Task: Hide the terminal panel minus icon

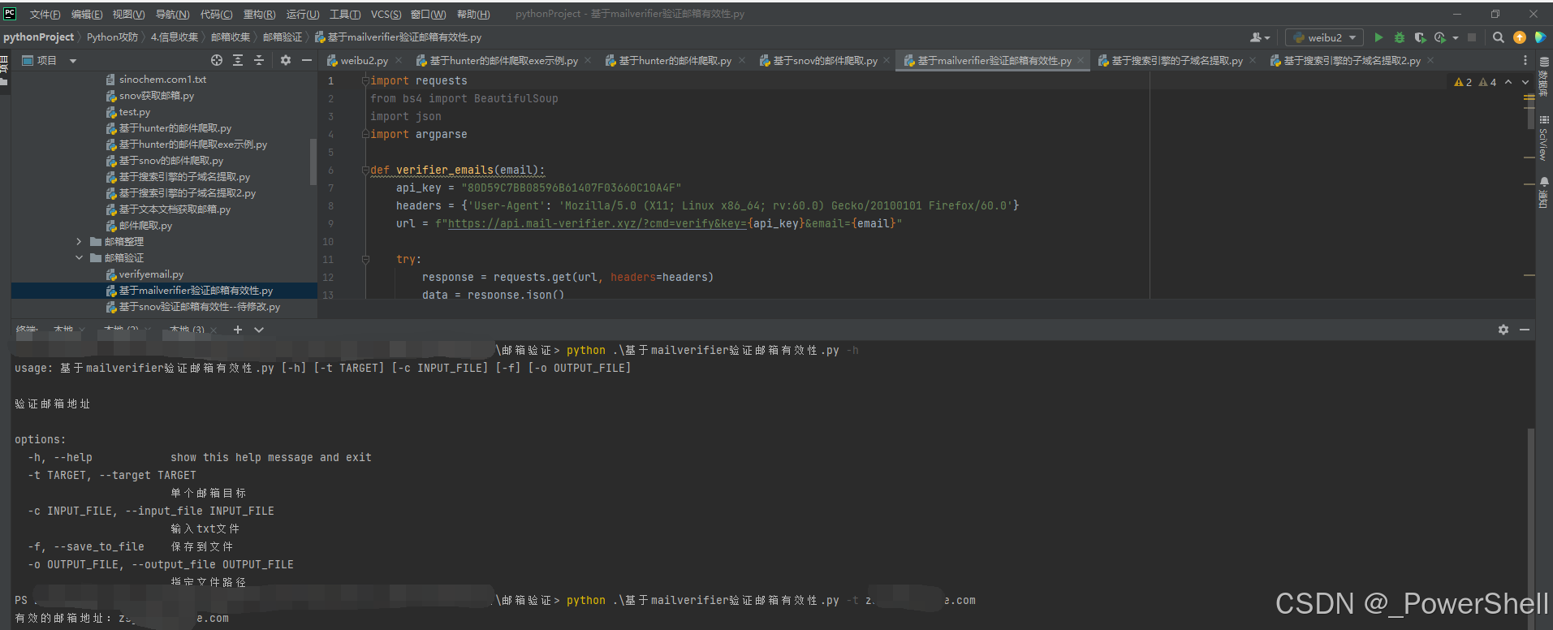Action: pos(1525,330)
